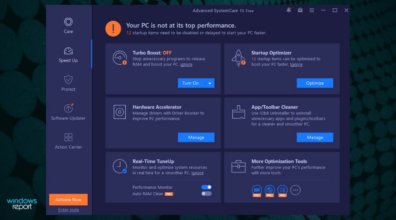This screenshot has height=220, width=396.
Task: Select the Speed Up sidebar tab
Action: tap(68, 55)
